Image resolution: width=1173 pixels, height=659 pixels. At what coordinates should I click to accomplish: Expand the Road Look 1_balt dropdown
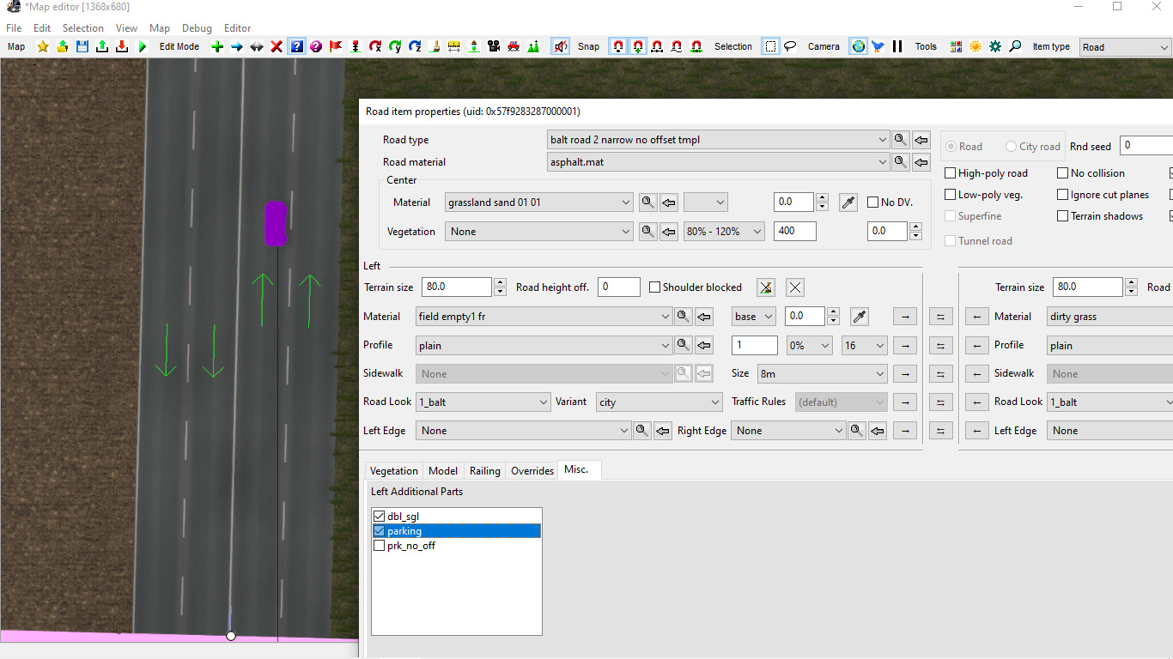[483, 402]
